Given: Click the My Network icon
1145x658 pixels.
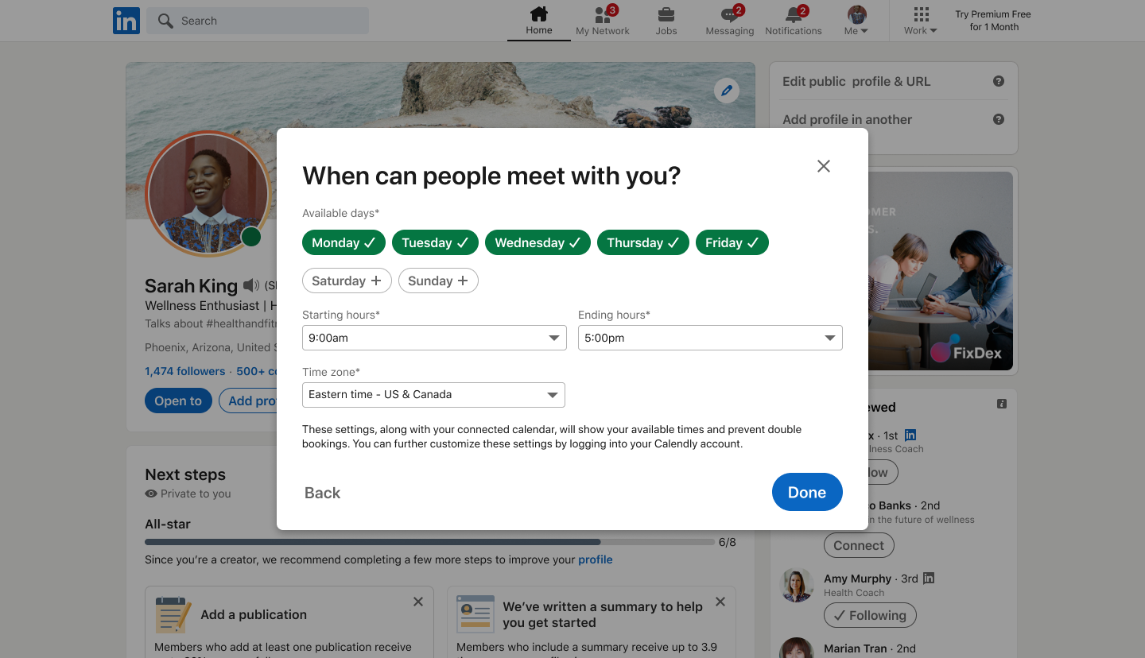Looking at the screenshot, I should click(x=602, y=15).
